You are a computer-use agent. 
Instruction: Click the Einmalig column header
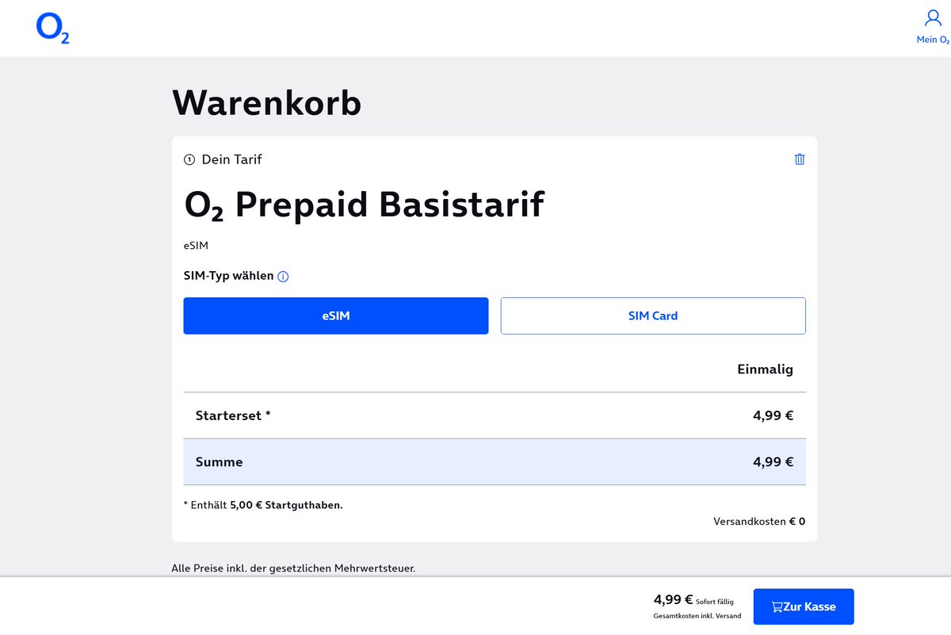coord(765,369)
